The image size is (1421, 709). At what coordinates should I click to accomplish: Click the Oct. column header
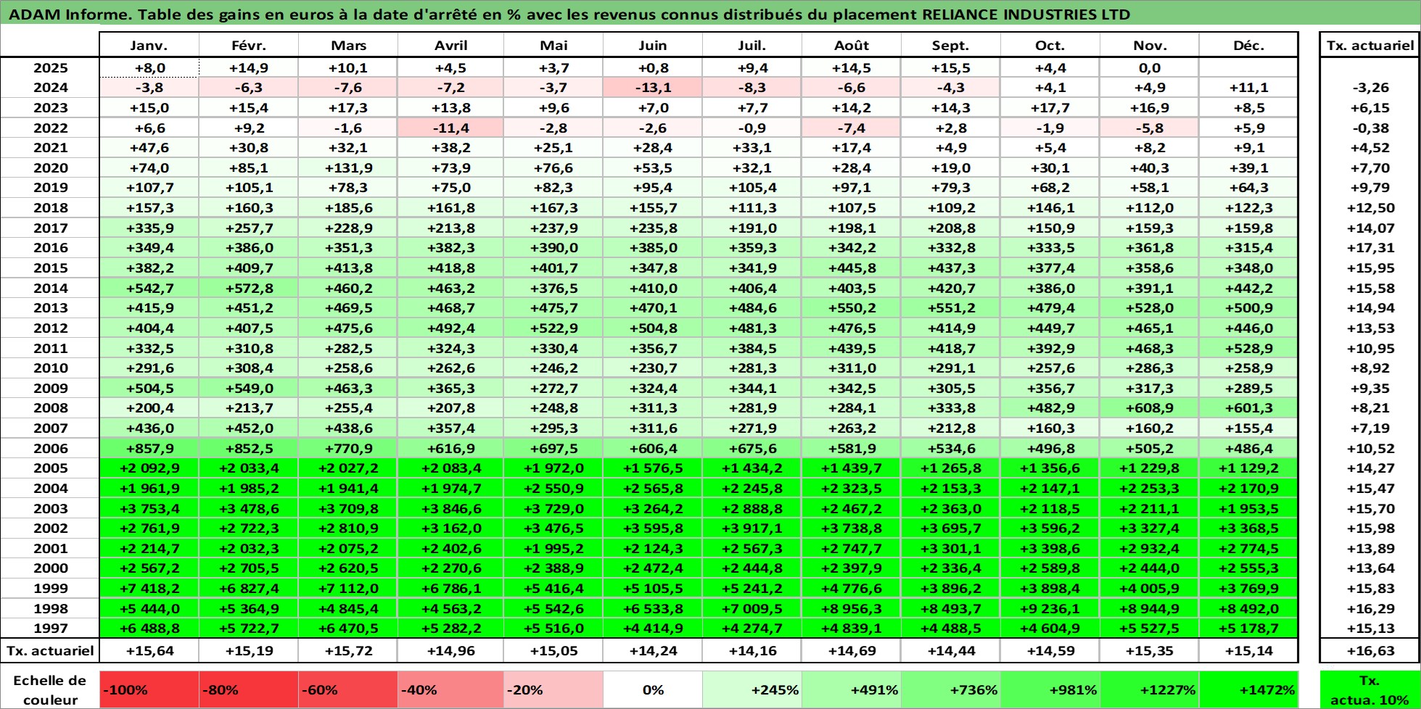[x=1050, y=45]
